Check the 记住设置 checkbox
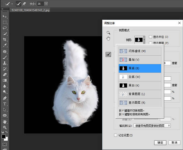Viewport: 183px width, 150px height. 116,135
